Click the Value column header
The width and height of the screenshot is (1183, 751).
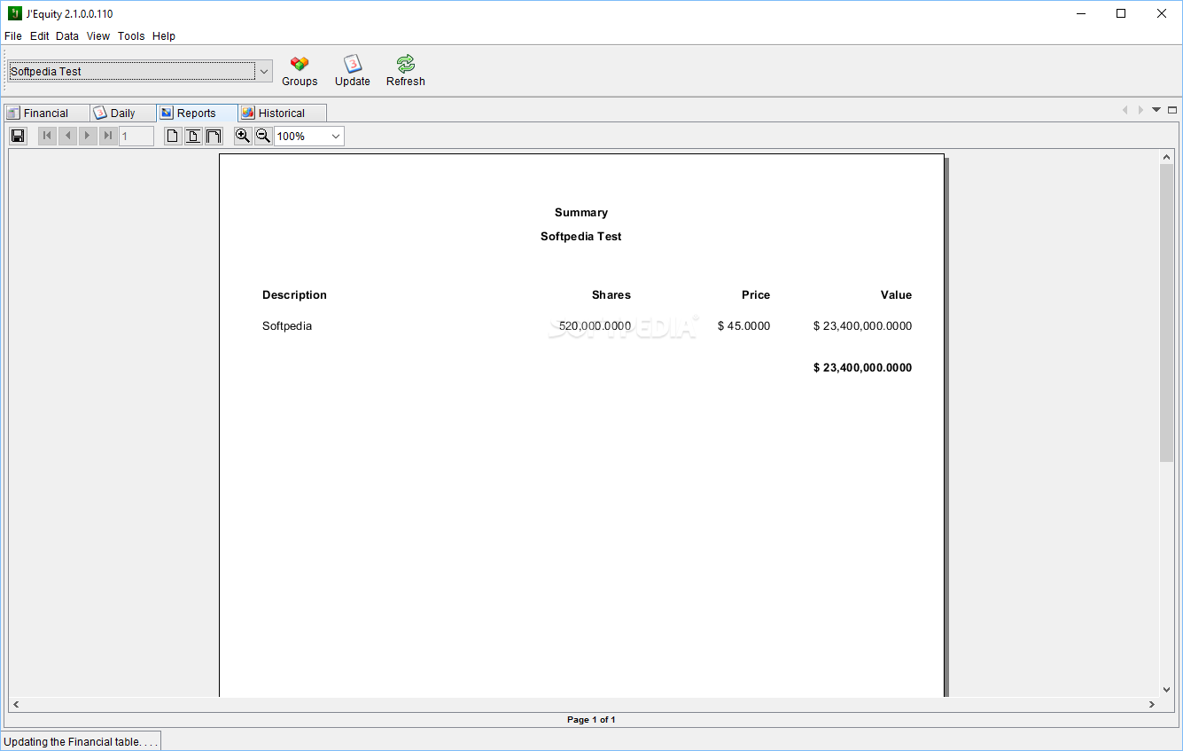[x=896, y=294]
